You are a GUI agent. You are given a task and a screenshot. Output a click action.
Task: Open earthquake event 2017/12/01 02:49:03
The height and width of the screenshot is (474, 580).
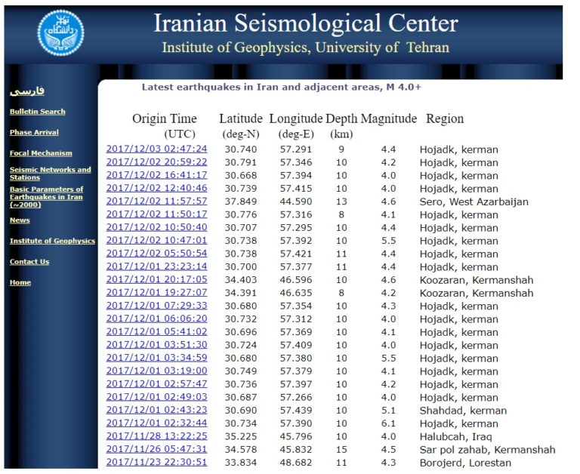click(156, 397)
